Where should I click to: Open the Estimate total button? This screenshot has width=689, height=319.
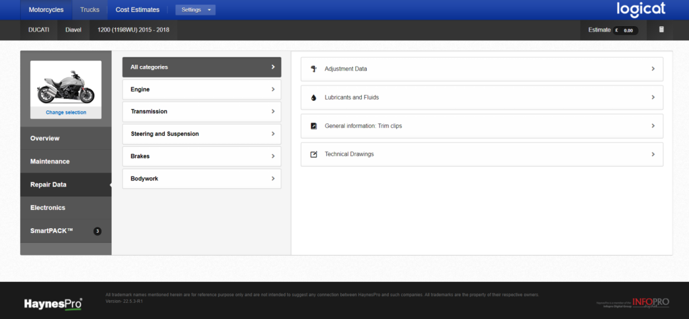coord(613,30)
